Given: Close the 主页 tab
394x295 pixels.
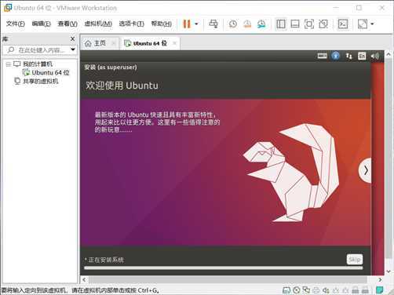Looking at the screenshot, I should click(x=114, y=43).
